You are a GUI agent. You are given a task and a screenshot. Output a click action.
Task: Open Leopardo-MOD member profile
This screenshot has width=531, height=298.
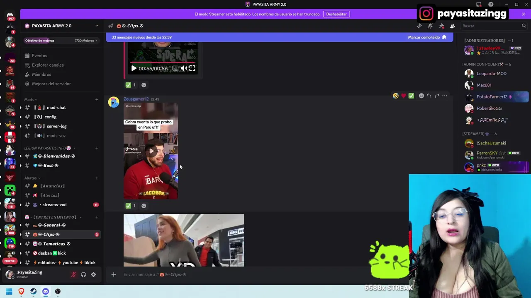click(x=495, y=74)
